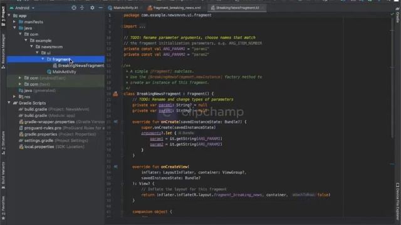Screen dimensions: 401x225
Task: Click the MainActivity Kotlin class icon
Action: 49,72
